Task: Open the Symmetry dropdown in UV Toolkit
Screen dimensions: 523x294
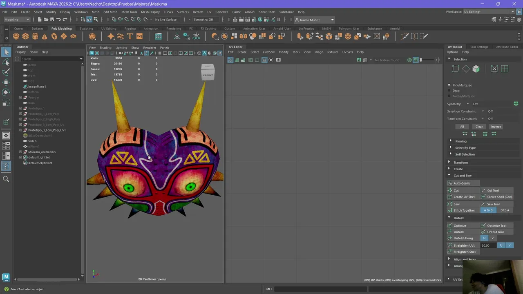Action: coord(468,104)
